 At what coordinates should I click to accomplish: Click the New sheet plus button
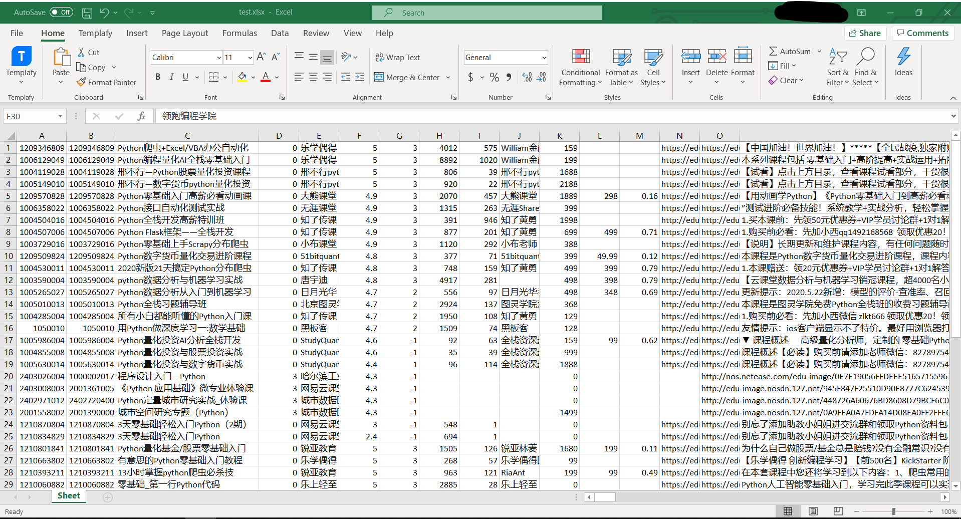coord(108,497)
